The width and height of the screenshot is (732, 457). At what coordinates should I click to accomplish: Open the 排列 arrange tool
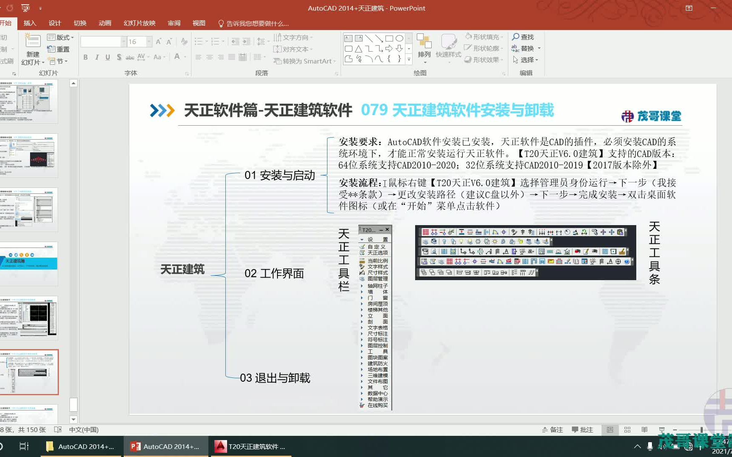[424, 49]
